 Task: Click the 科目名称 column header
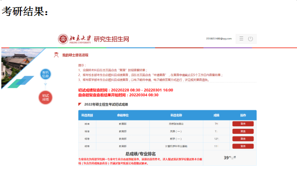point(176,115)
